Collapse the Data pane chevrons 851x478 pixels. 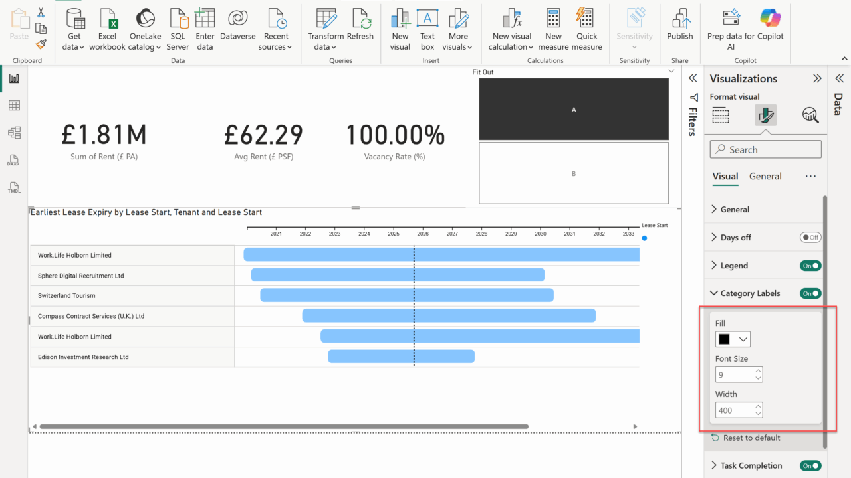[838, 78]
